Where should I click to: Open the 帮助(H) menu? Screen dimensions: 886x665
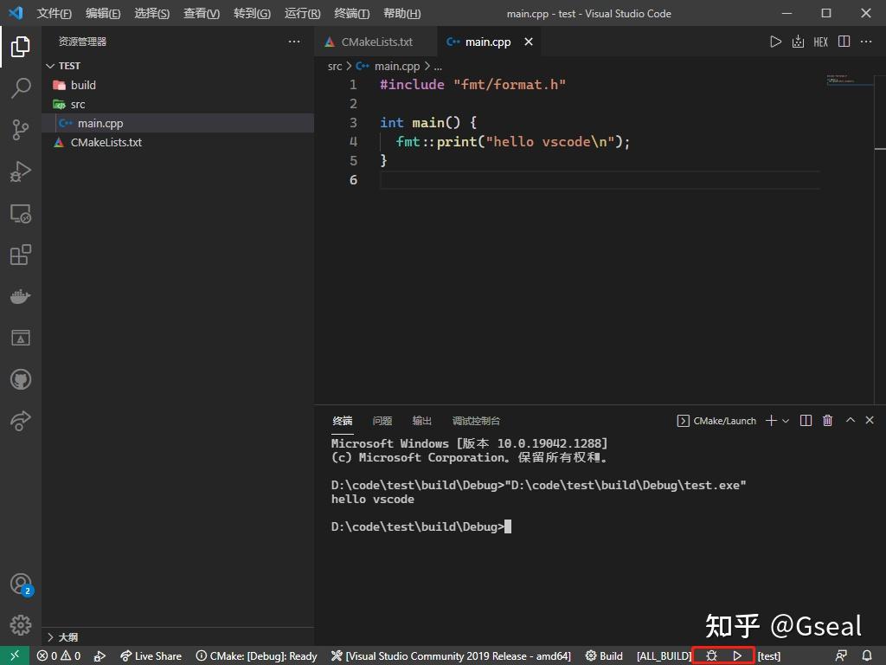pyautogui.click(x=401, y=13)
